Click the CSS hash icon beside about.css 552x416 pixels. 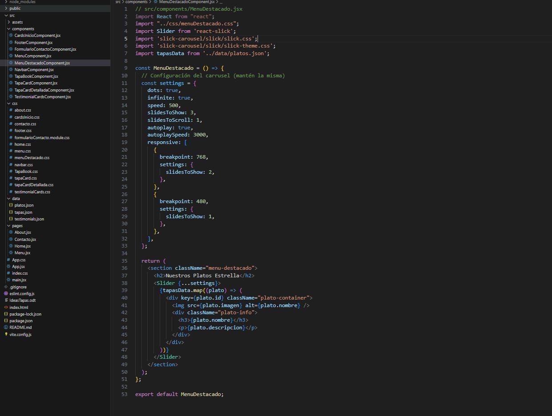11,110
